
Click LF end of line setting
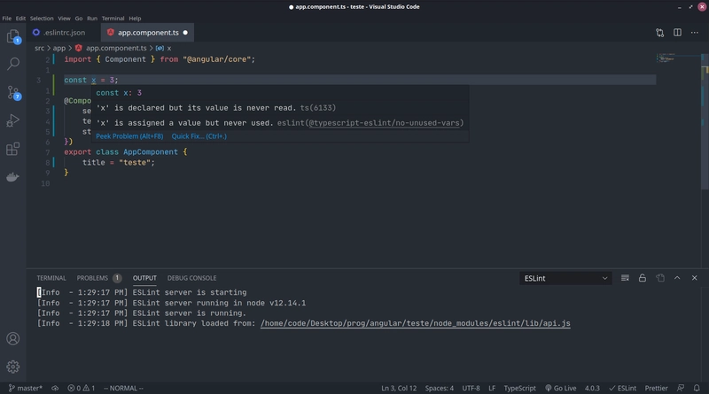[x=492, y=388]
